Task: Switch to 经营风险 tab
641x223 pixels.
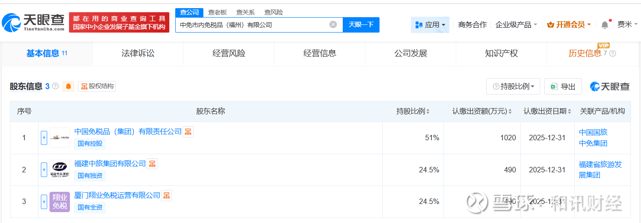Action: [229, 53]
